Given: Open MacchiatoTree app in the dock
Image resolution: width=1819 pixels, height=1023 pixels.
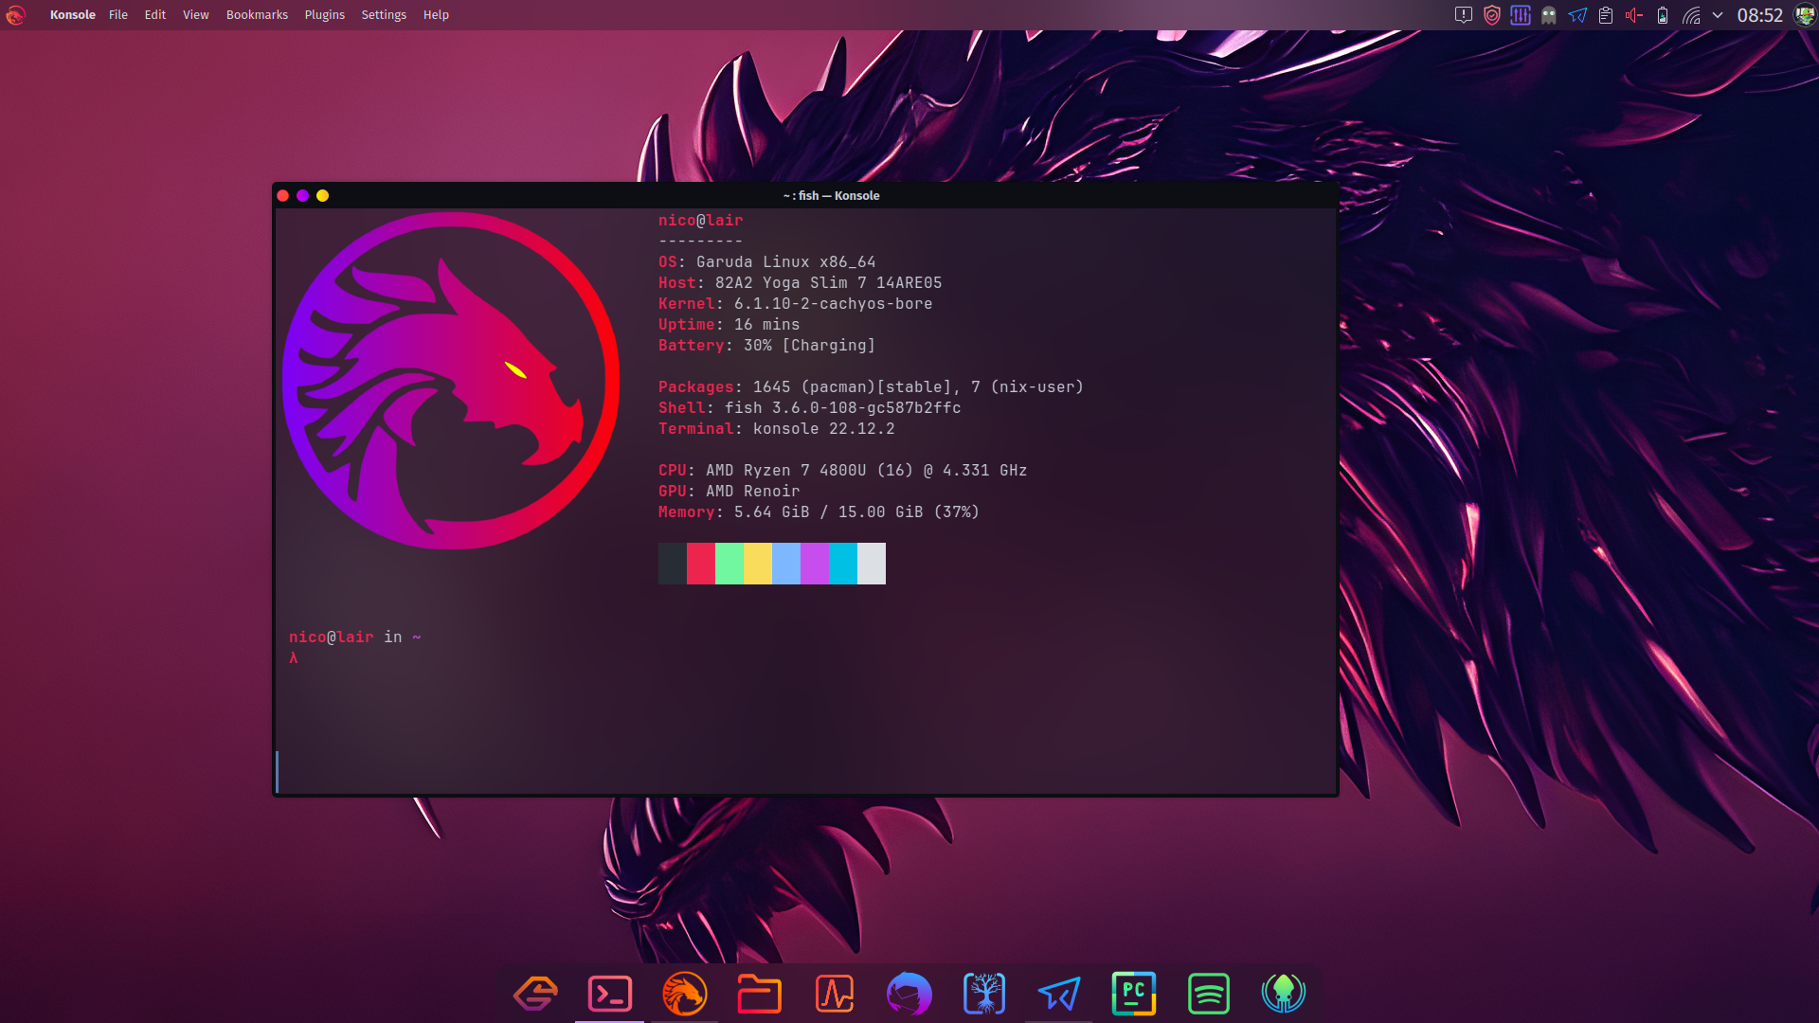Looking at the screenshot, I should click(984, 993).
